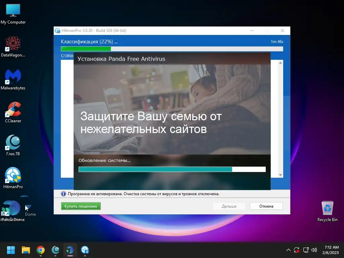This screenshot has height=258, width=344.
Task: Show hidden system tray icons
Action: (289, 250)
